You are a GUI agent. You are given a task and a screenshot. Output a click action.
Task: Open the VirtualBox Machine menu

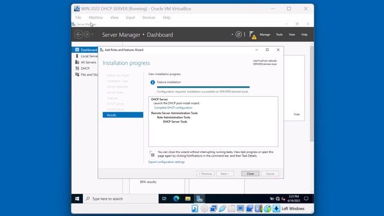pyautogui.click(x=96, y=17)
